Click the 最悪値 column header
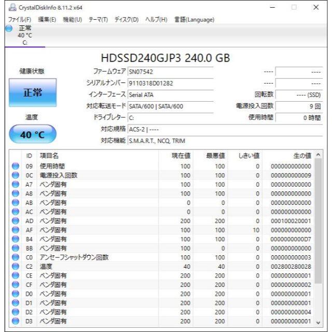Viewport: 332px width, 332px height. pyautogui.click(x=210, y=156)
